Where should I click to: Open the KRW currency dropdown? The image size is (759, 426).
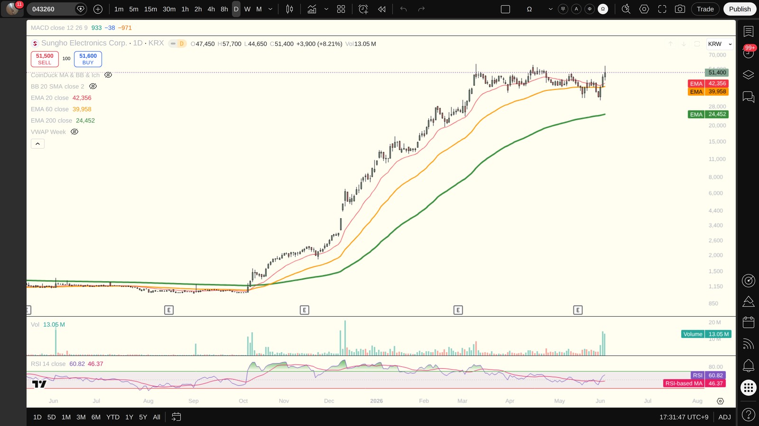(720, 44)
